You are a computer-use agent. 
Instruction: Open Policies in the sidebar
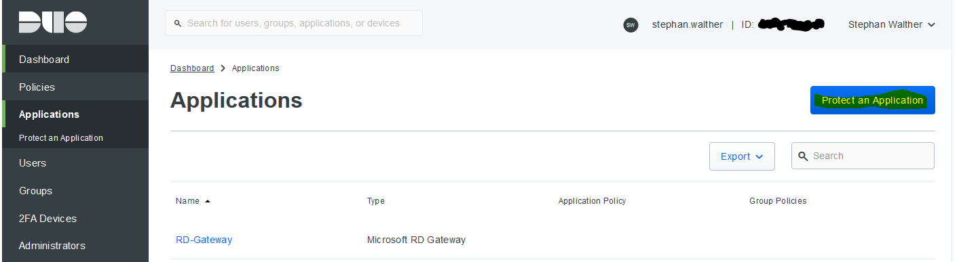(x=75, y=87)
